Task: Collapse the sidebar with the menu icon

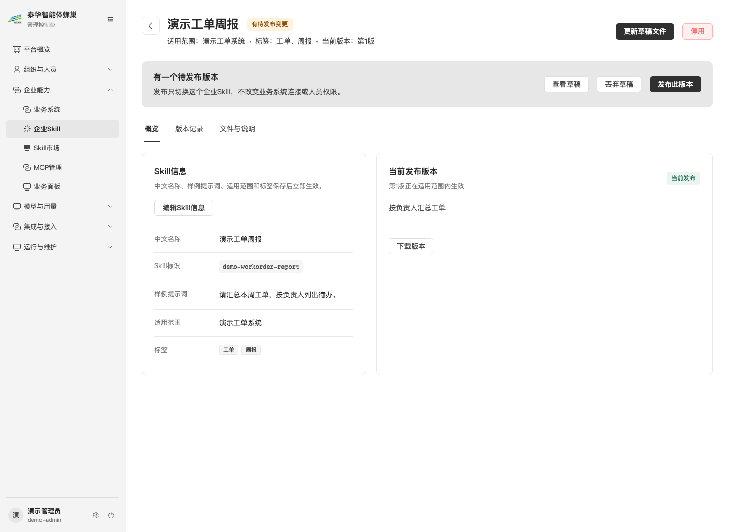Action: pyautogui.click(x=110, y=19)
